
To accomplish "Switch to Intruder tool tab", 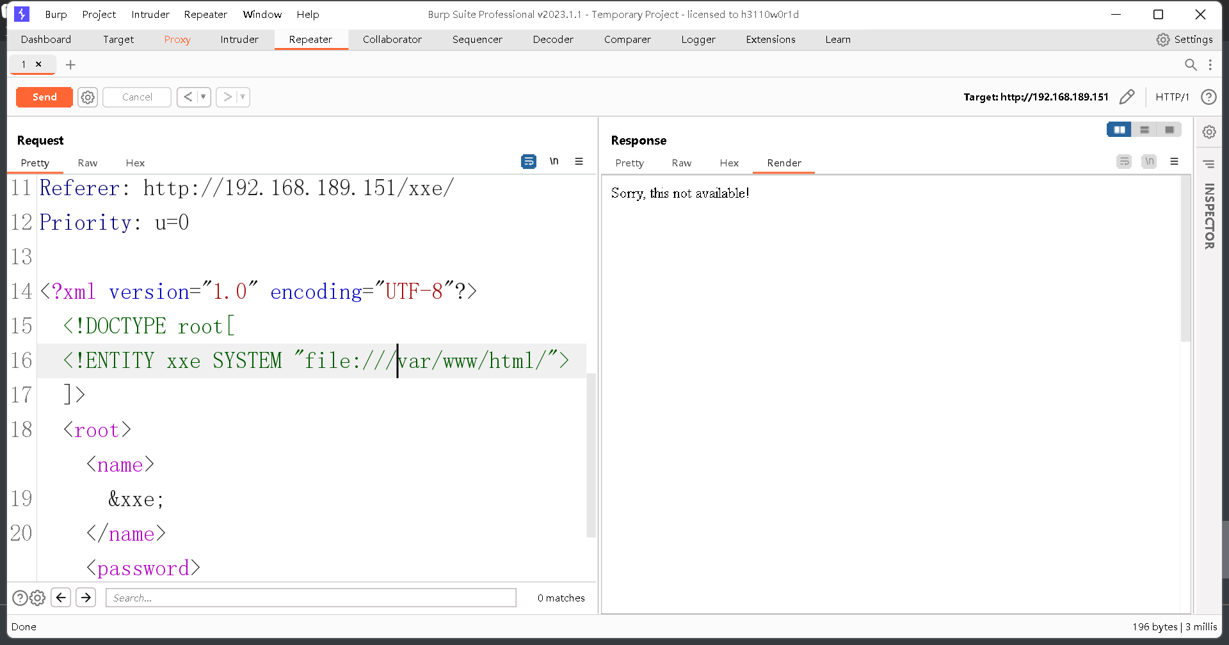I will (239, 40).
